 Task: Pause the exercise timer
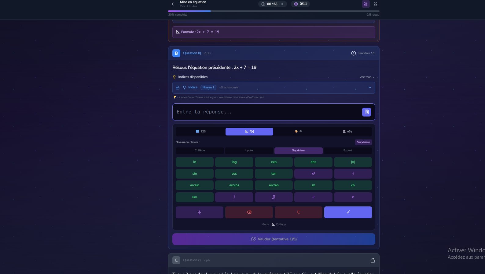coord(282,4)
